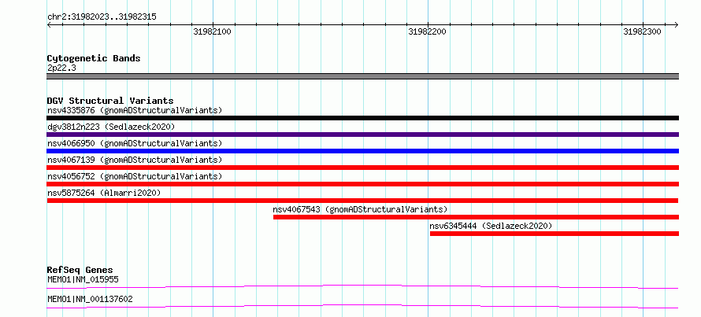Click the red nsv4056752 variant bar

point(362,184)
